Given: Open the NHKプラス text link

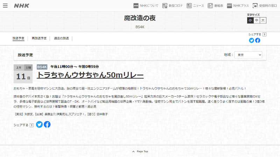Looking at the screenshot, I should (241, 6).
